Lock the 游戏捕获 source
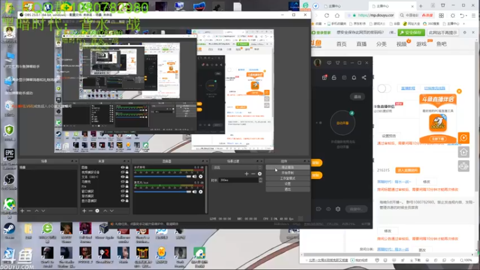This screenshot has height=270, width=480. (127, 196)
